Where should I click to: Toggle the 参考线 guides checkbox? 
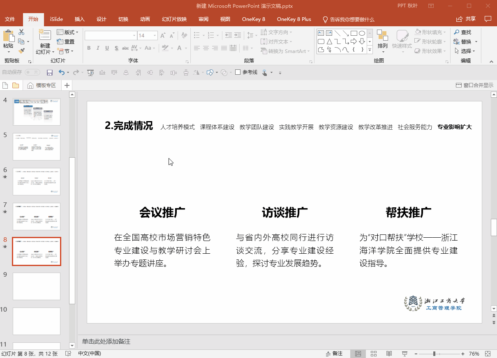click(x=238, y=72)
